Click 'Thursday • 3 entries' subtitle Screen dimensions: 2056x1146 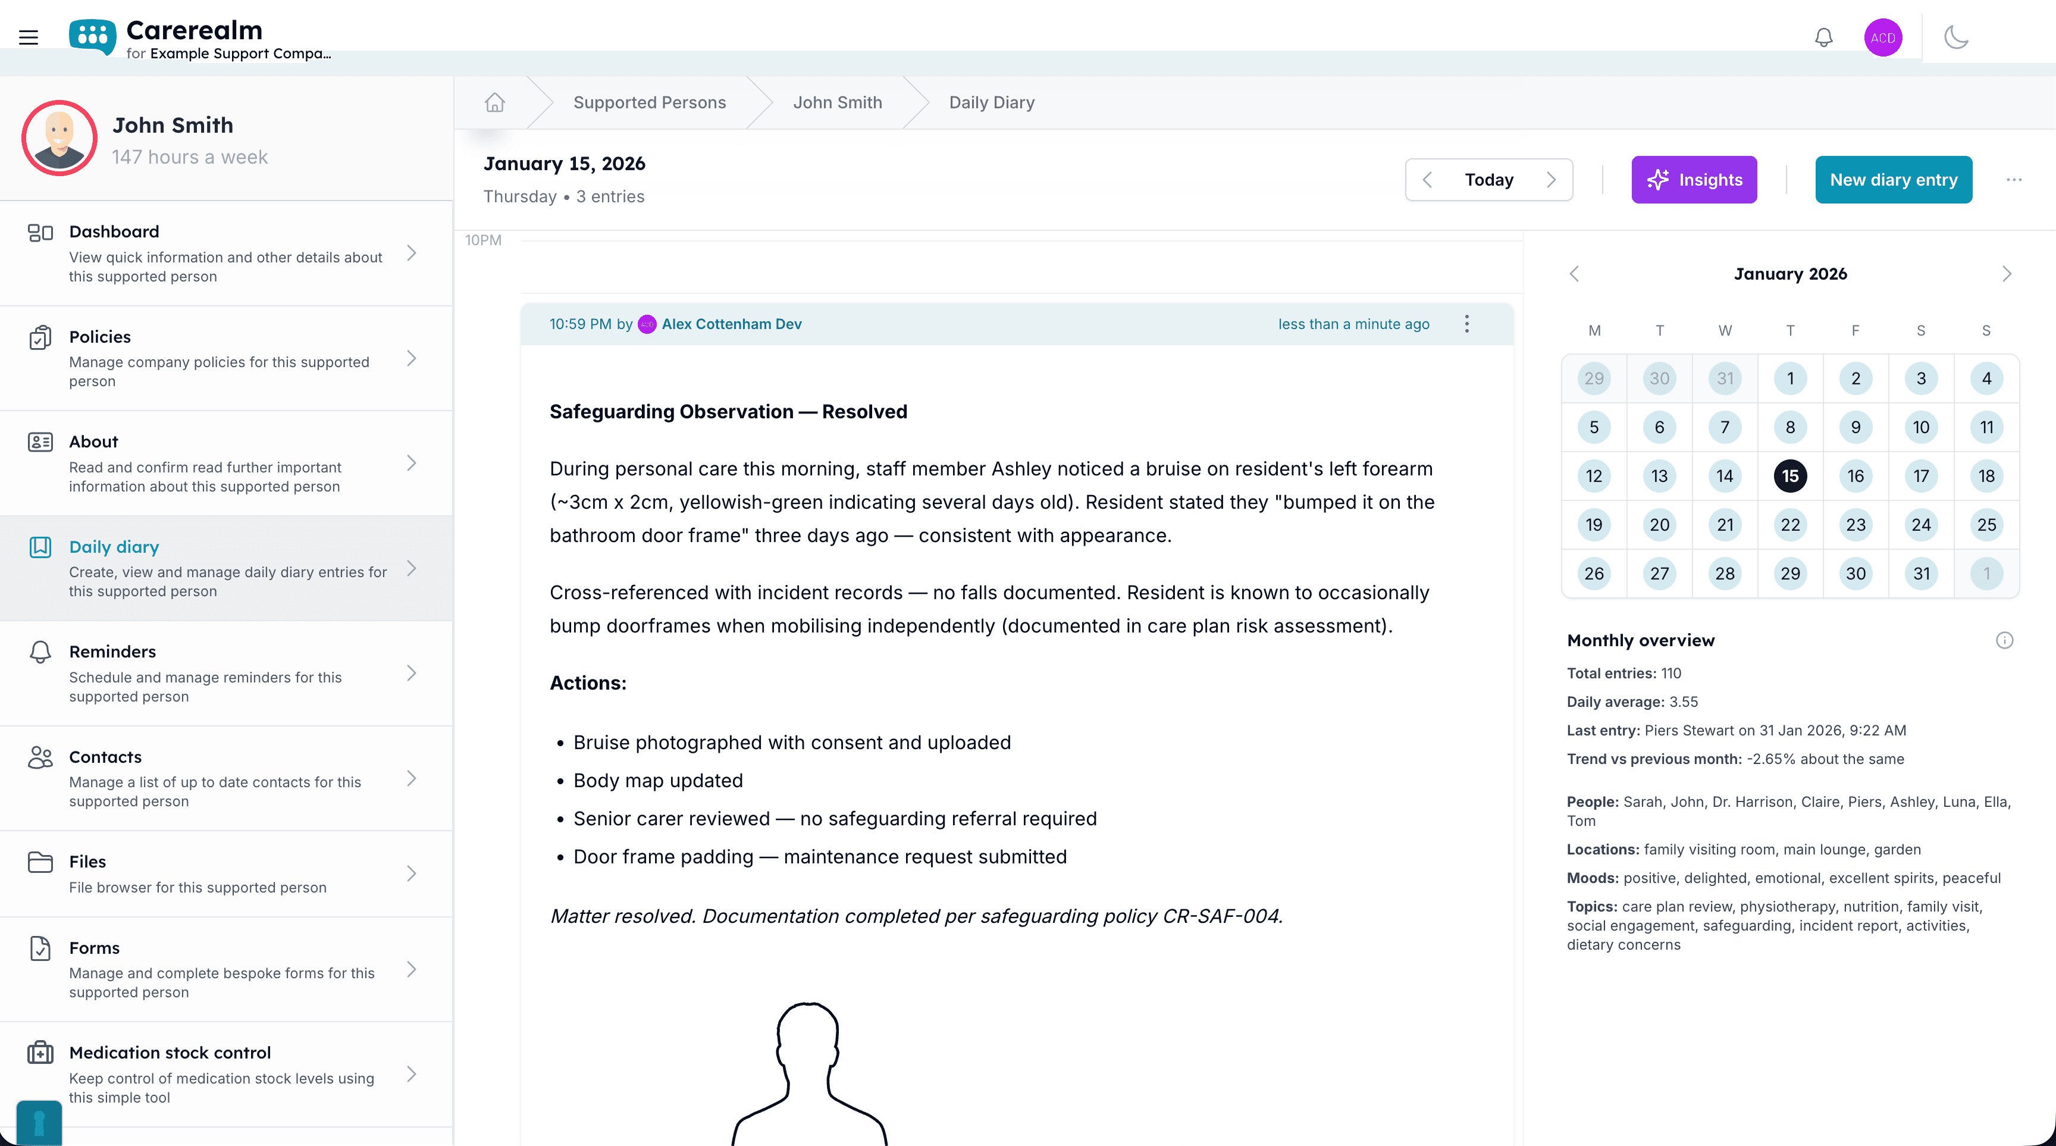[x=563, y=196]
